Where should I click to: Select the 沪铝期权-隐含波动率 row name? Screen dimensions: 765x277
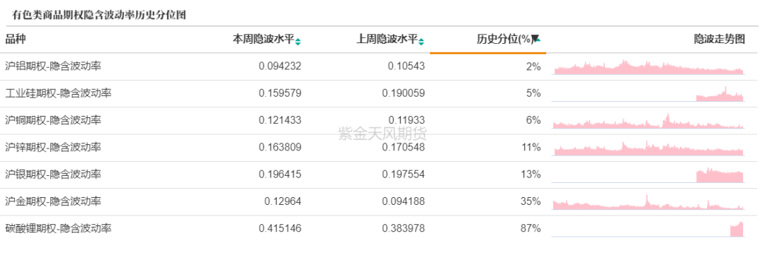(53, 66)
